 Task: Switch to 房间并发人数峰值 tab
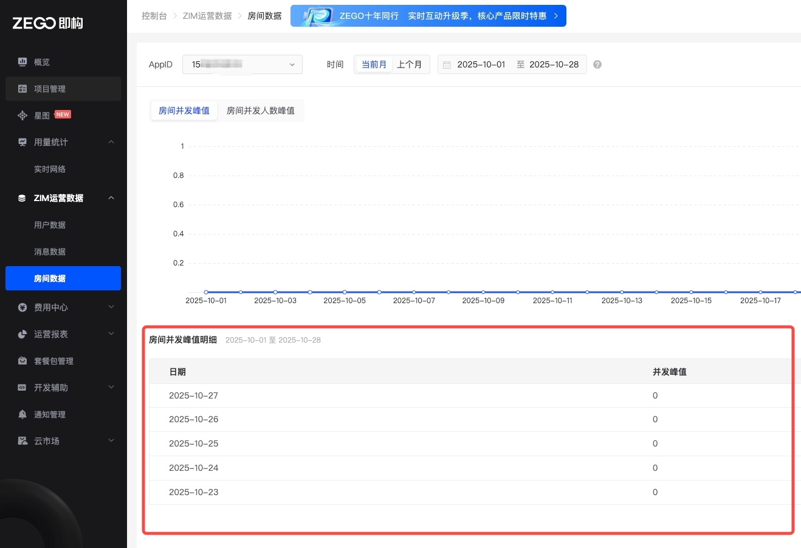pyautogui.click(x=260, y=111)
